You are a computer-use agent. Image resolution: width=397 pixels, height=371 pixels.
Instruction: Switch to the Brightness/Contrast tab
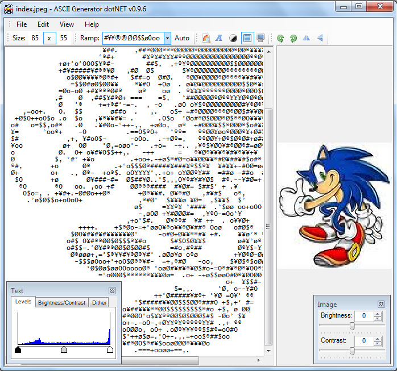pos(61,302)
